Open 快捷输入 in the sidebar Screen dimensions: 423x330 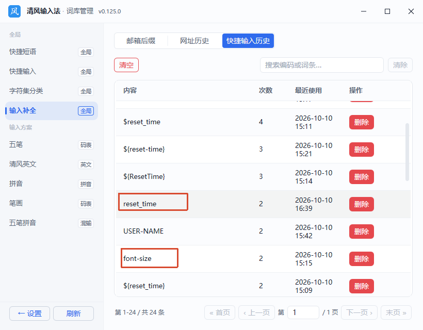coord(52,72)
